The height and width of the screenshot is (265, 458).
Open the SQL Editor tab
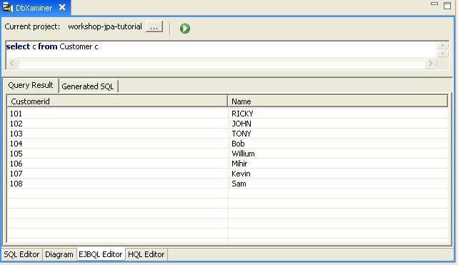pos(21,254)
